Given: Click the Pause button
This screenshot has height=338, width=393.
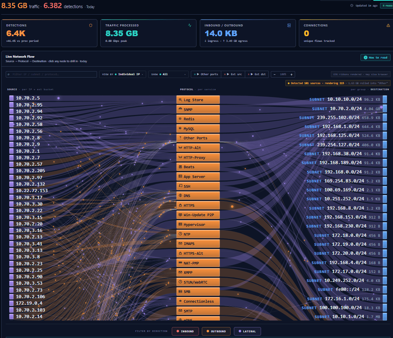Looking at the screenshot, I should 387,6.
